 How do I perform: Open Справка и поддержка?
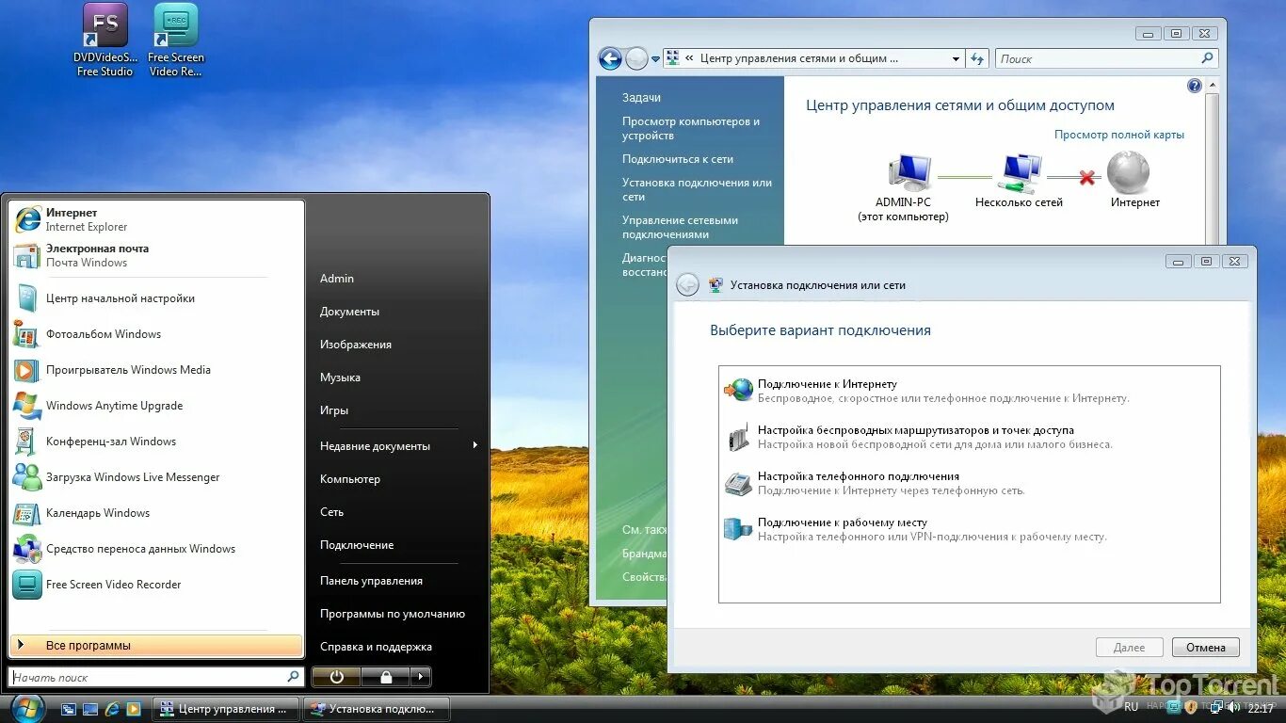[376, 647]
